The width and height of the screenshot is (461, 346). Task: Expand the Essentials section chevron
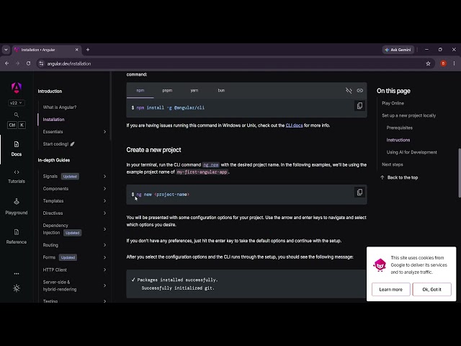104,132
